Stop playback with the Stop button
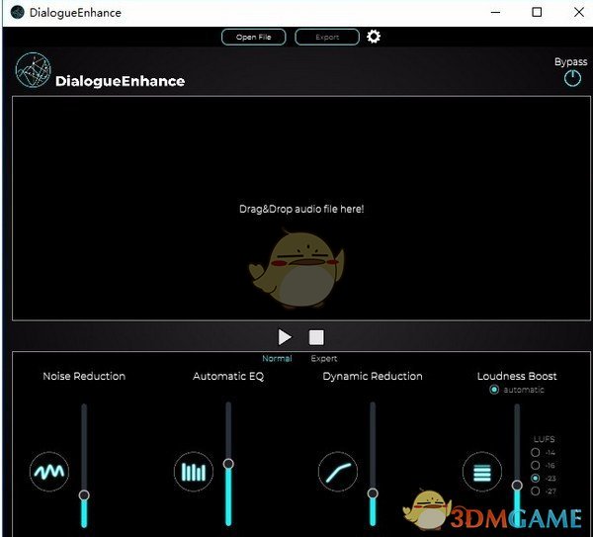 (x=316, y=337)
